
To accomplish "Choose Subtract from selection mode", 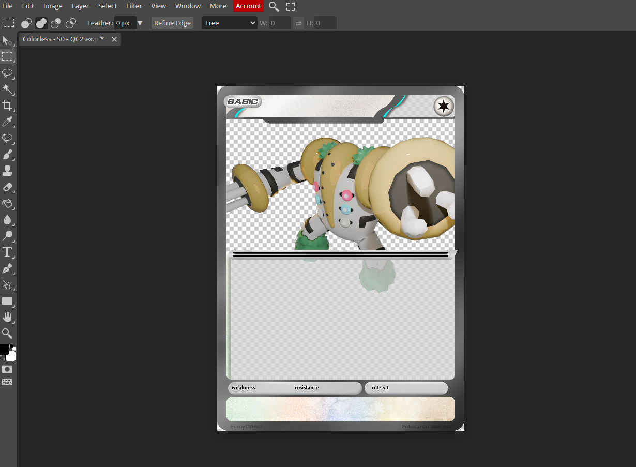I will coord(56,23).
